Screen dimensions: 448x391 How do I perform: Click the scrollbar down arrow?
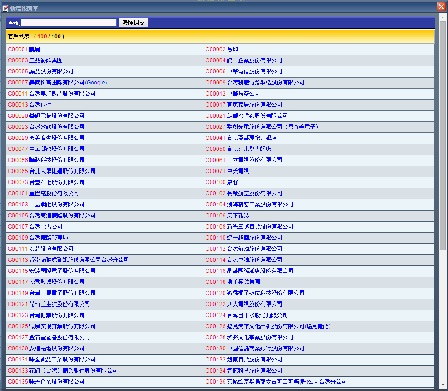coord(442,385)
